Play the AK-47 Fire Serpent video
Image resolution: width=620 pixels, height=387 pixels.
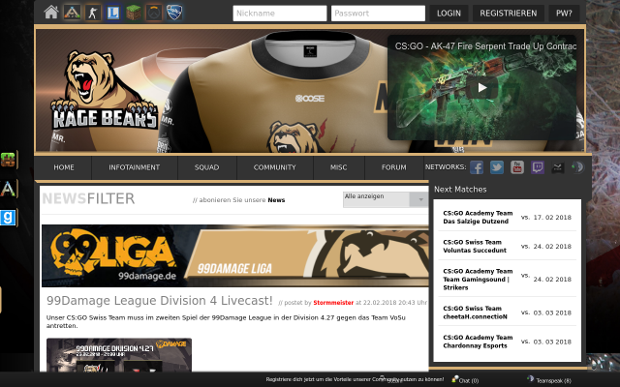(482, 87)
